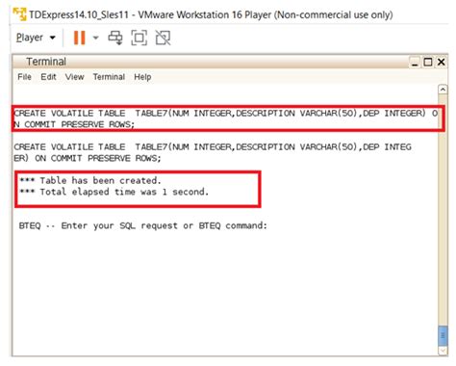The width and height of the screenshot is (456, 366).
Task: Maximize the Terminal window
Action: tap(428, 62)
